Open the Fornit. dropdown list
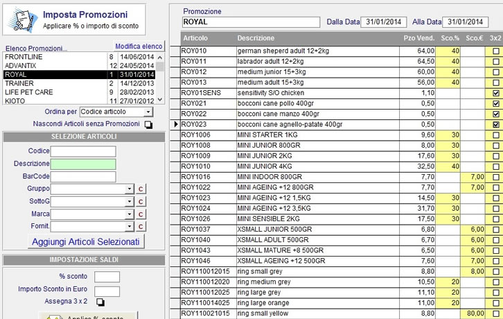This screenshot has height=319, width=503. pos(129,227)
